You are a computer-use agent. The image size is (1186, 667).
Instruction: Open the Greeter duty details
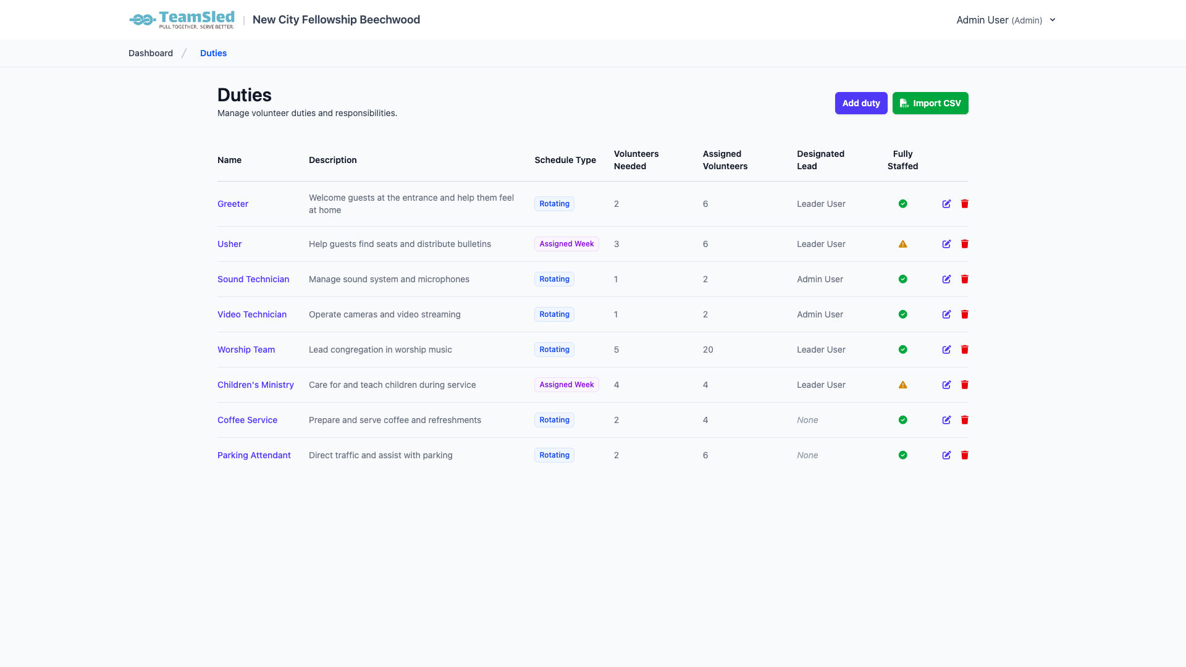tap(233, 204)
